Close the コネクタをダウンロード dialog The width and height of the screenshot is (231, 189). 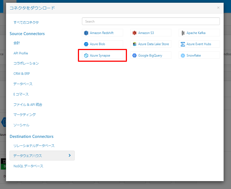pos(218,8)
